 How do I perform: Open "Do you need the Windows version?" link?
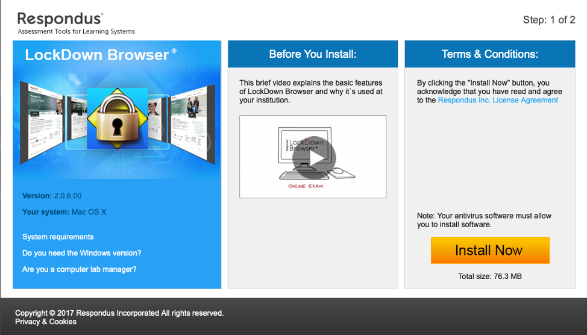(x=81, y=253)
